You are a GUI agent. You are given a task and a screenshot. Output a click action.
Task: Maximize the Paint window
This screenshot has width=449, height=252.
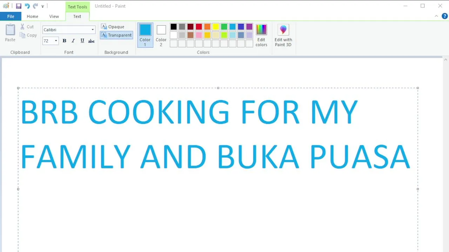[x=423, y=6]
